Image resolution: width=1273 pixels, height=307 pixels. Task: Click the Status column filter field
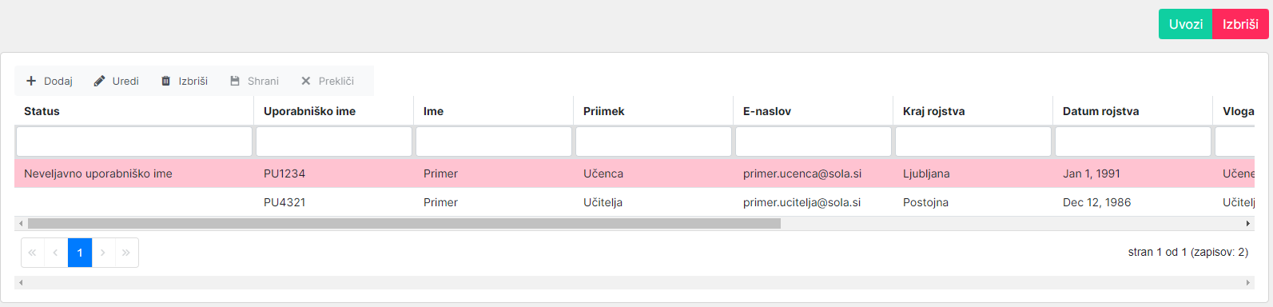click(134, 142)
